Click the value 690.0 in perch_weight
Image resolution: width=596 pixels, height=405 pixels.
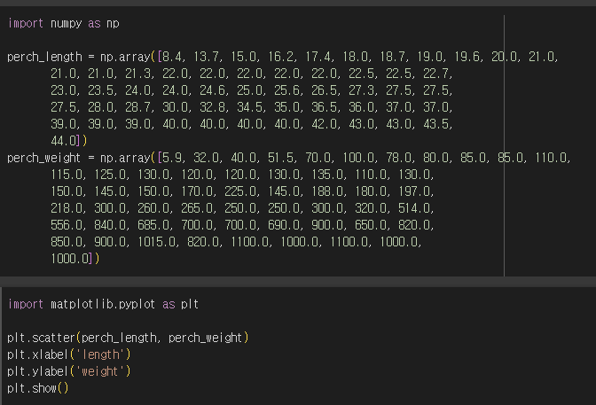[x=284, y=225]
